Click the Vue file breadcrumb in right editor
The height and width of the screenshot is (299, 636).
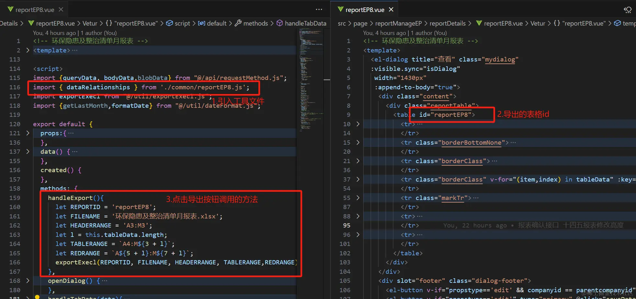(499, 23)
